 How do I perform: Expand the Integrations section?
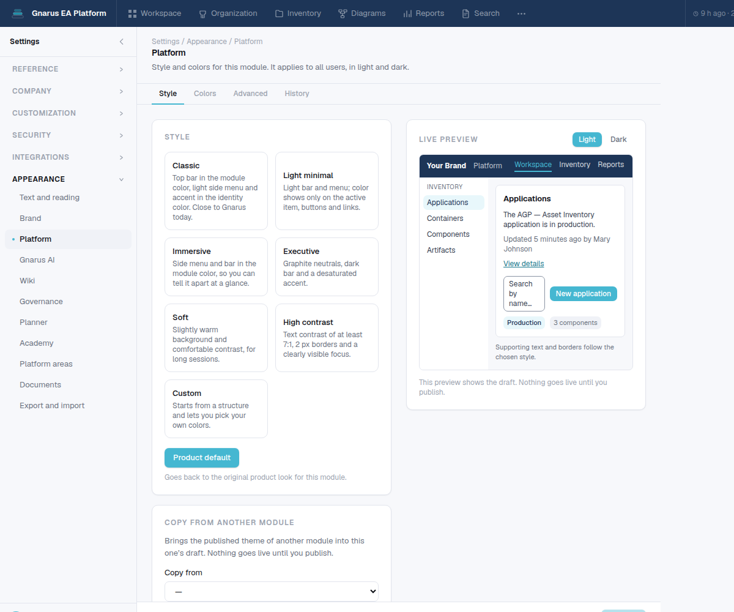(68, 157)
